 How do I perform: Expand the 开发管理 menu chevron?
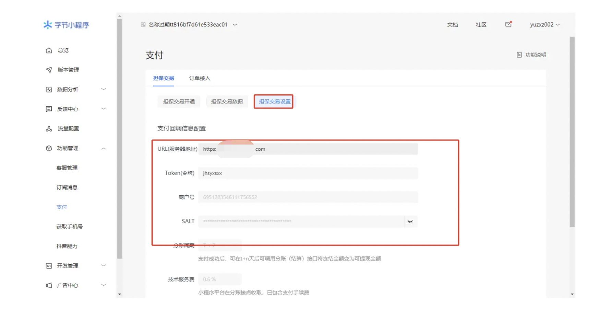point(104,265)
